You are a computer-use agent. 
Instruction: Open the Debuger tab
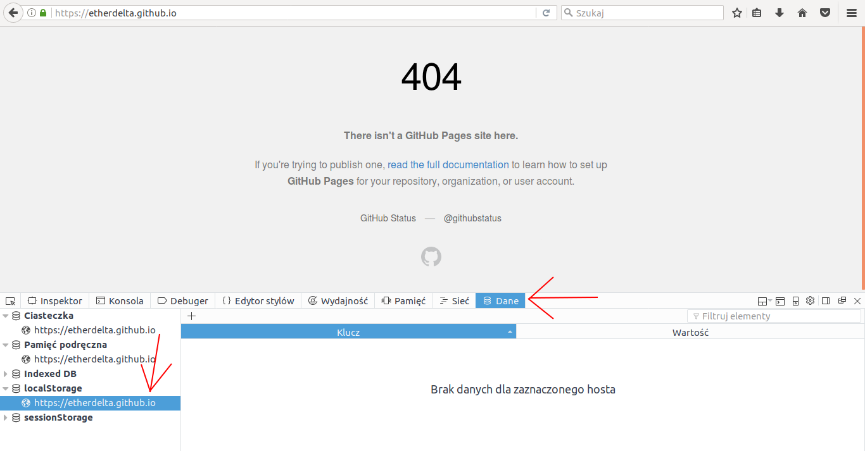(x=183, y=301)
